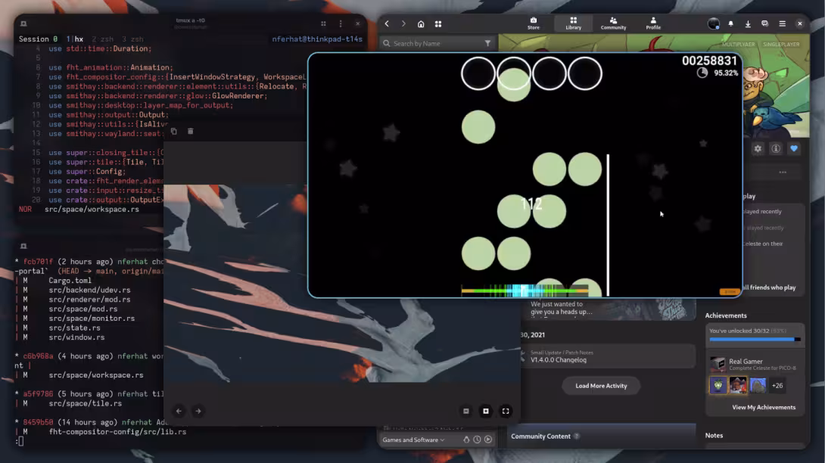Click the hit-error bar in the rhythm game
The width and height of the screenshot is (825, 463).
point(525,291)
